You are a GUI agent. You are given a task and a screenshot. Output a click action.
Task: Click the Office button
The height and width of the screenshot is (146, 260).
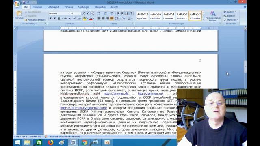[x=17, y=4]
